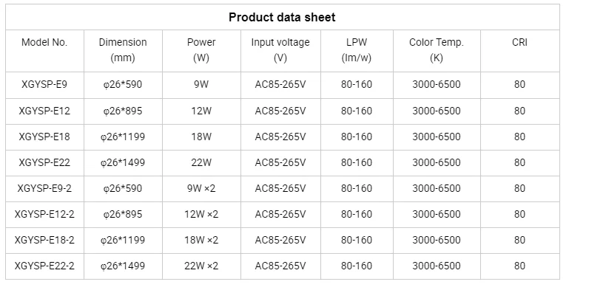This screenshot has height=290, width=606.
Task: Click the Product data sheet title
Action: (x=282, y=18)
